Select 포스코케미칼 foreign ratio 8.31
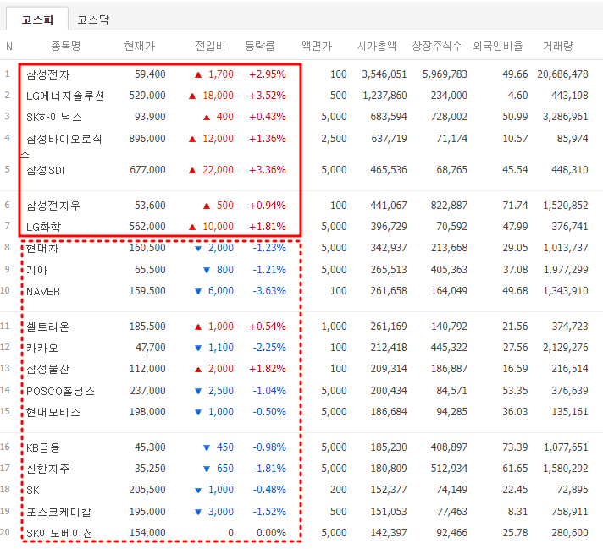This screenshot has height=549, width=603. [x=517, y=511]
